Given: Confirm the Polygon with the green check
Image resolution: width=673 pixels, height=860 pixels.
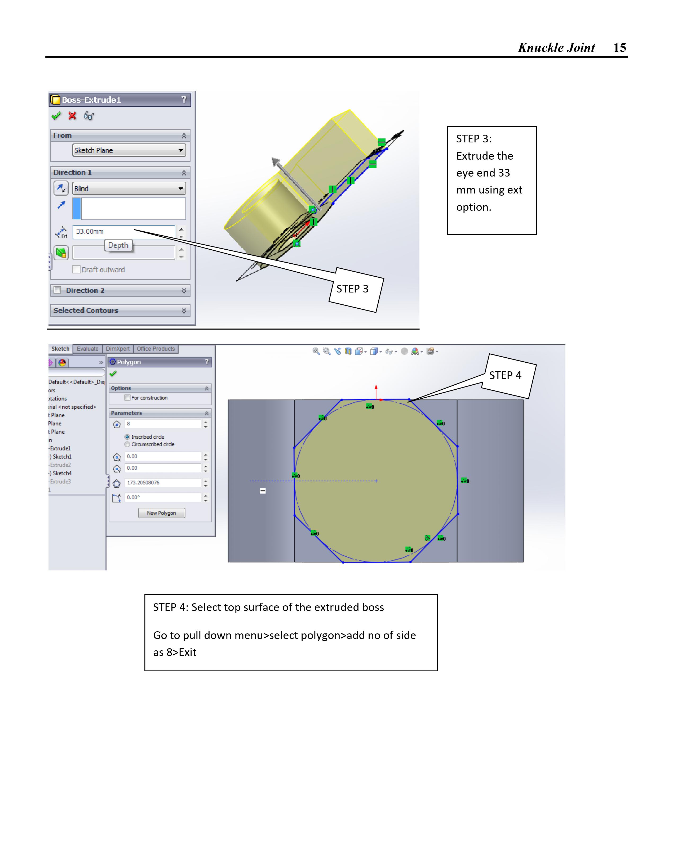Looking at the screenshot, I should [x=113, y=374].
